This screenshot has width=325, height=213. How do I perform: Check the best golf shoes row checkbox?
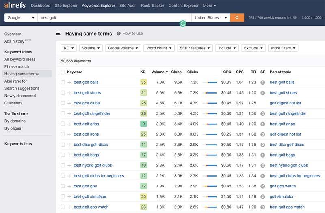[63, 93]
